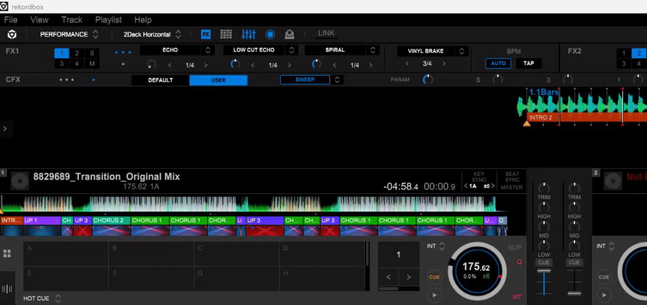
Task: Click the deck 1 CUE button
Action: coord(434,277)
